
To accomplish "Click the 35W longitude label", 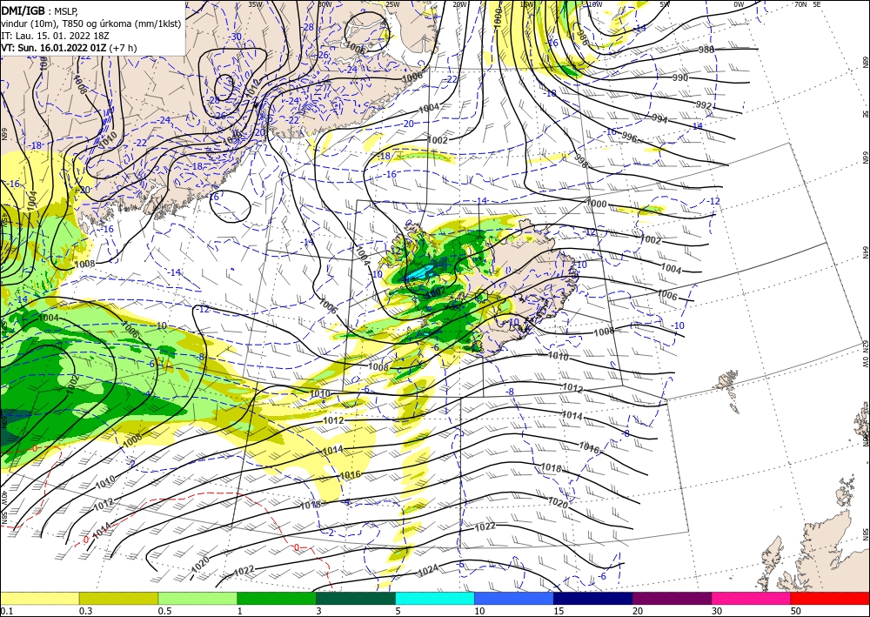I will click(255, 3).
